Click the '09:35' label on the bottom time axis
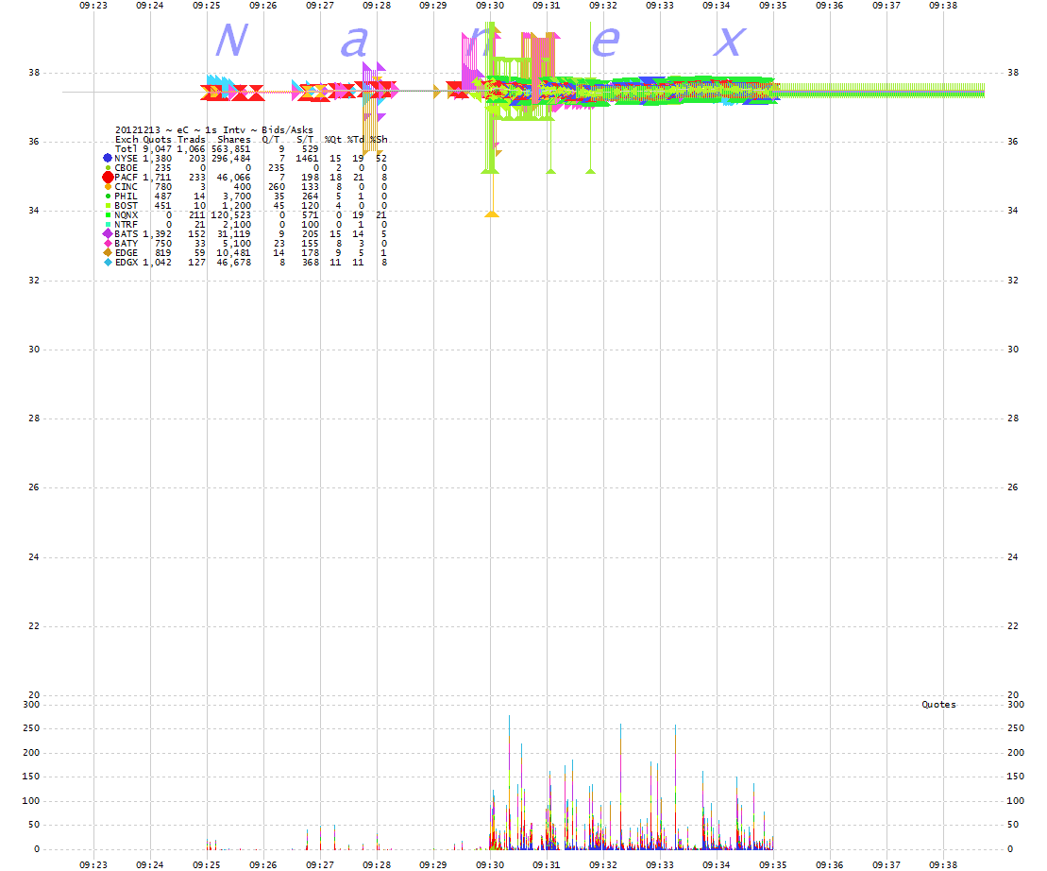Screen dimensions: 1047x871 point(773,865)
